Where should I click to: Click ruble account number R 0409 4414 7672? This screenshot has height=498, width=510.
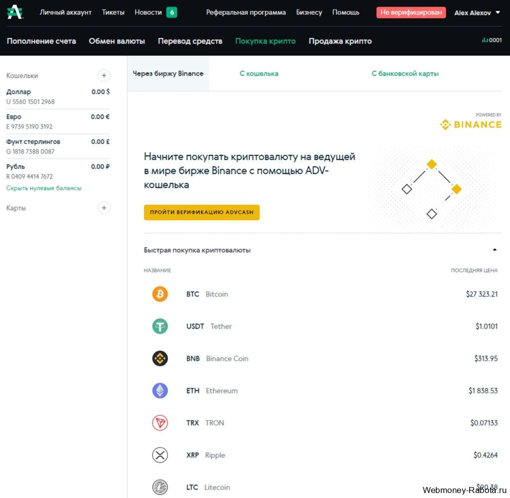(29, 176)
